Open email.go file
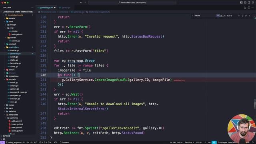Viewport: 256px width, 144px height. pyautogui.click(x=14, y=83)
